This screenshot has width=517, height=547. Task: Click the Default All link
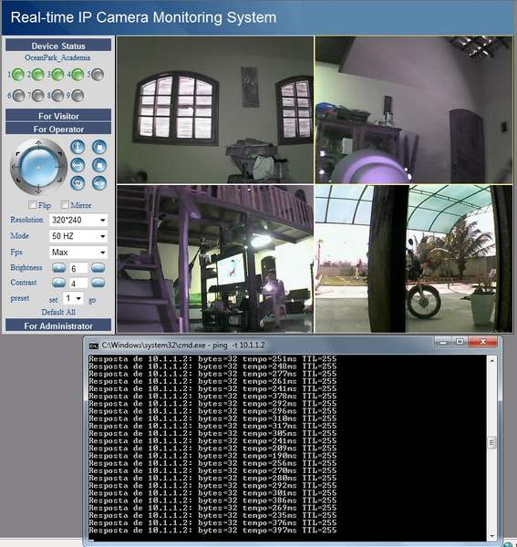point(58,312)
